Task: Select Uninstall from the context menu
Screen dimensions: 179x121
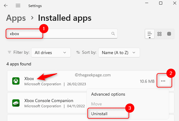Action: [99, 114]
